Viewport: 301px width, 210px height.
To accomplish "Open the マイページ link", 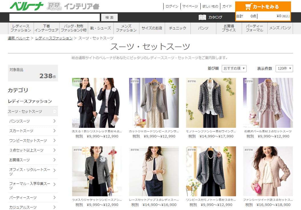I will [190, 6].
